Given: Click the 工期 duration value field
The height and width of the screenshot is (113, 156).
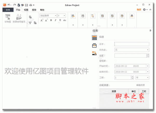Looking at the screenshot, I should coord(123,77).
